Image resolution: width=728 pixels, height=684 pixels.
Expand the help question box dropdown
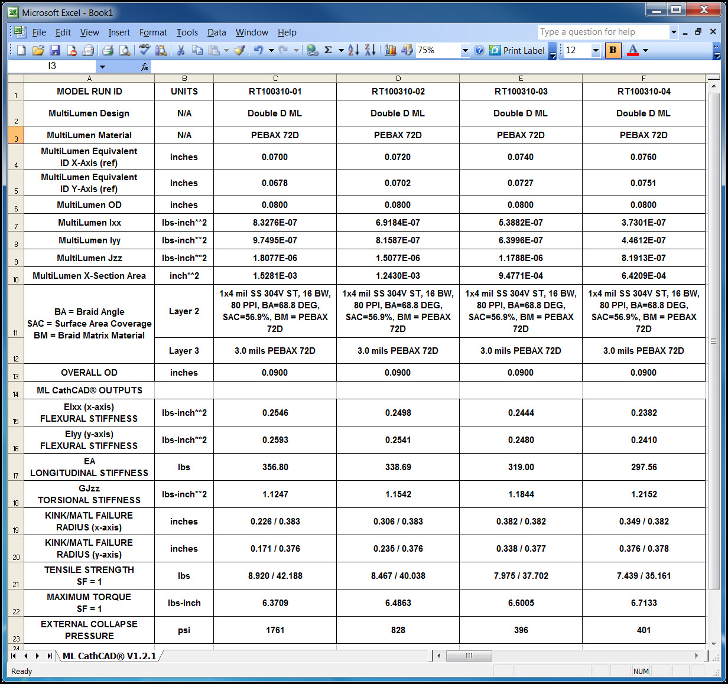pyautogui.click(x=674, y=32)
